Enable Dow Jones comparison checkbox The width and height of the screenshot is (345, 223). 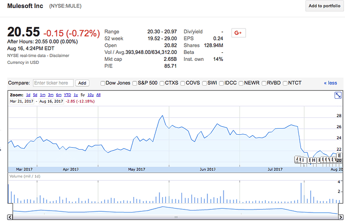coord(103,83)
